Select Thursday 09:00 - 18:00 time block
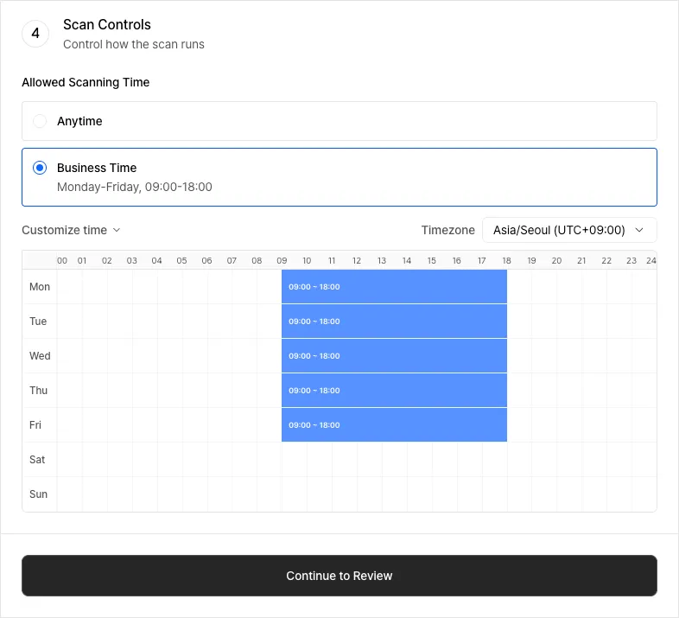Screen dimensions: 679x618 click(x=394, y=391)
